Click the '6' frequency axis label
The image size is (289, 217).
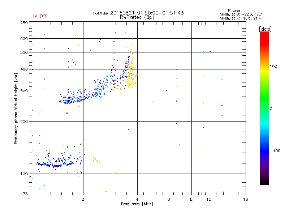coord(169,199)
